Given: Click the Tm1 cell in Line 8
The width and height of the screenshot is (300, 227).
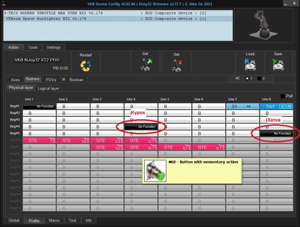Looking at the screenshot, I should pyautogui.click(x=276, y=106).
